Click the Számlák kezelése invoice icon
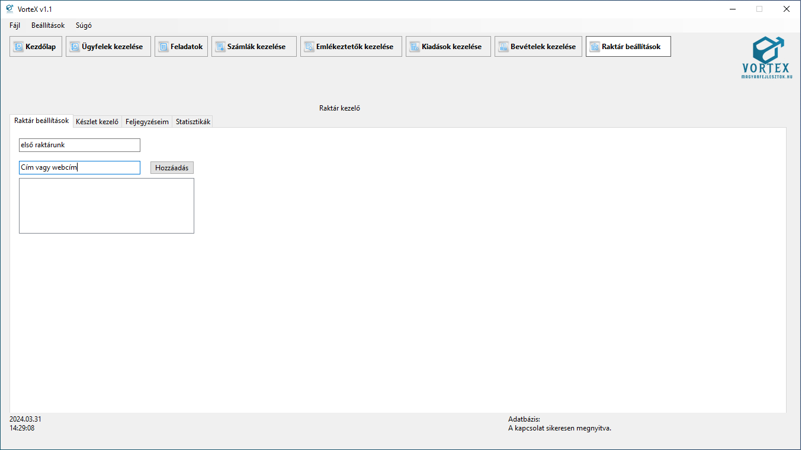 click(x=220, y=47)
